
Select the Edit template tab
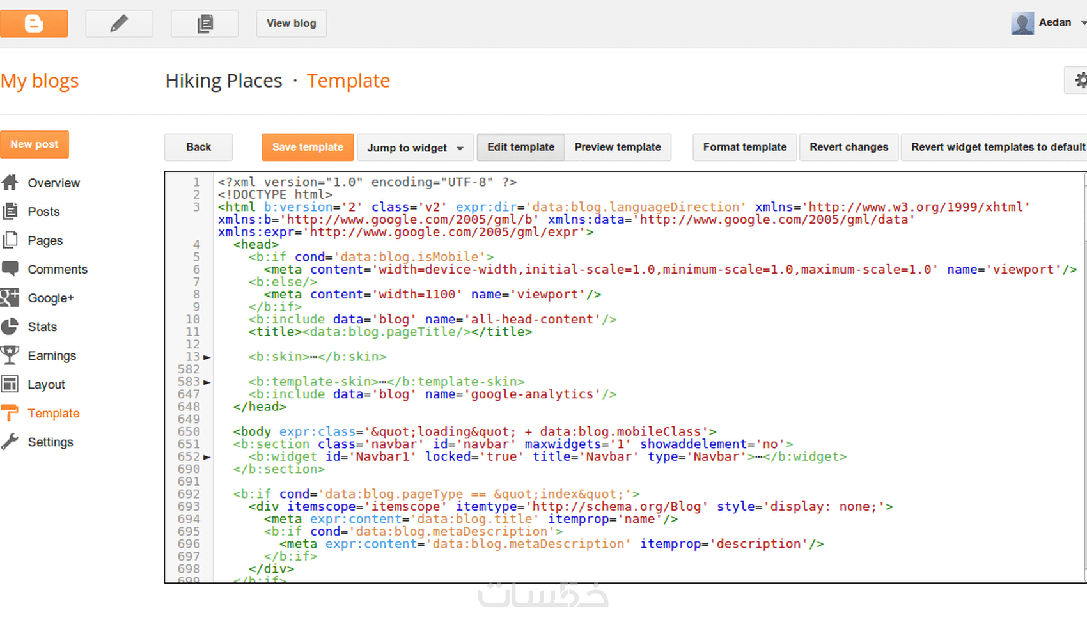tap(520, 147)
